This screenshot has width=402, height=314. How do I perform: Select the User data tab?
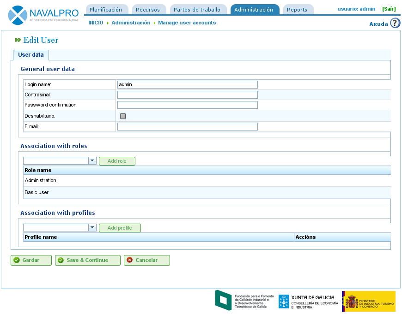(x=31, y=55)
